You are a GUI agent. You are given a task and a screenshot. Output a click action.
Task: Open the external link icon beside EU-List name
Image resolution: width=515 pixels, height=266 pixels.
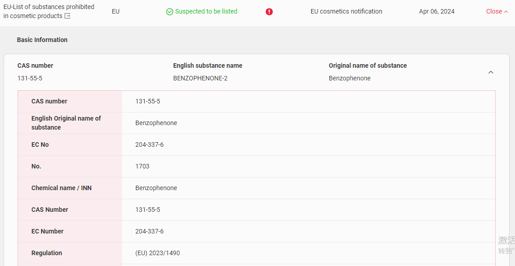(67, 16)
